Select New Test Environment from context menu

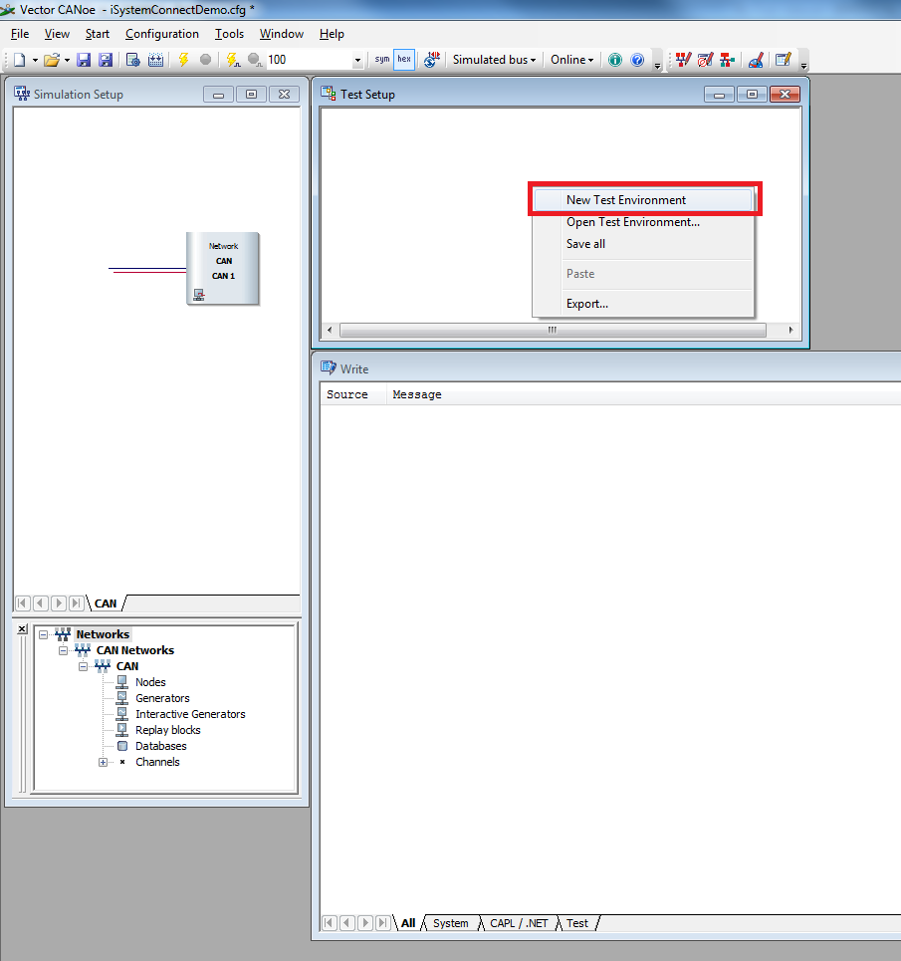[626, 200]
